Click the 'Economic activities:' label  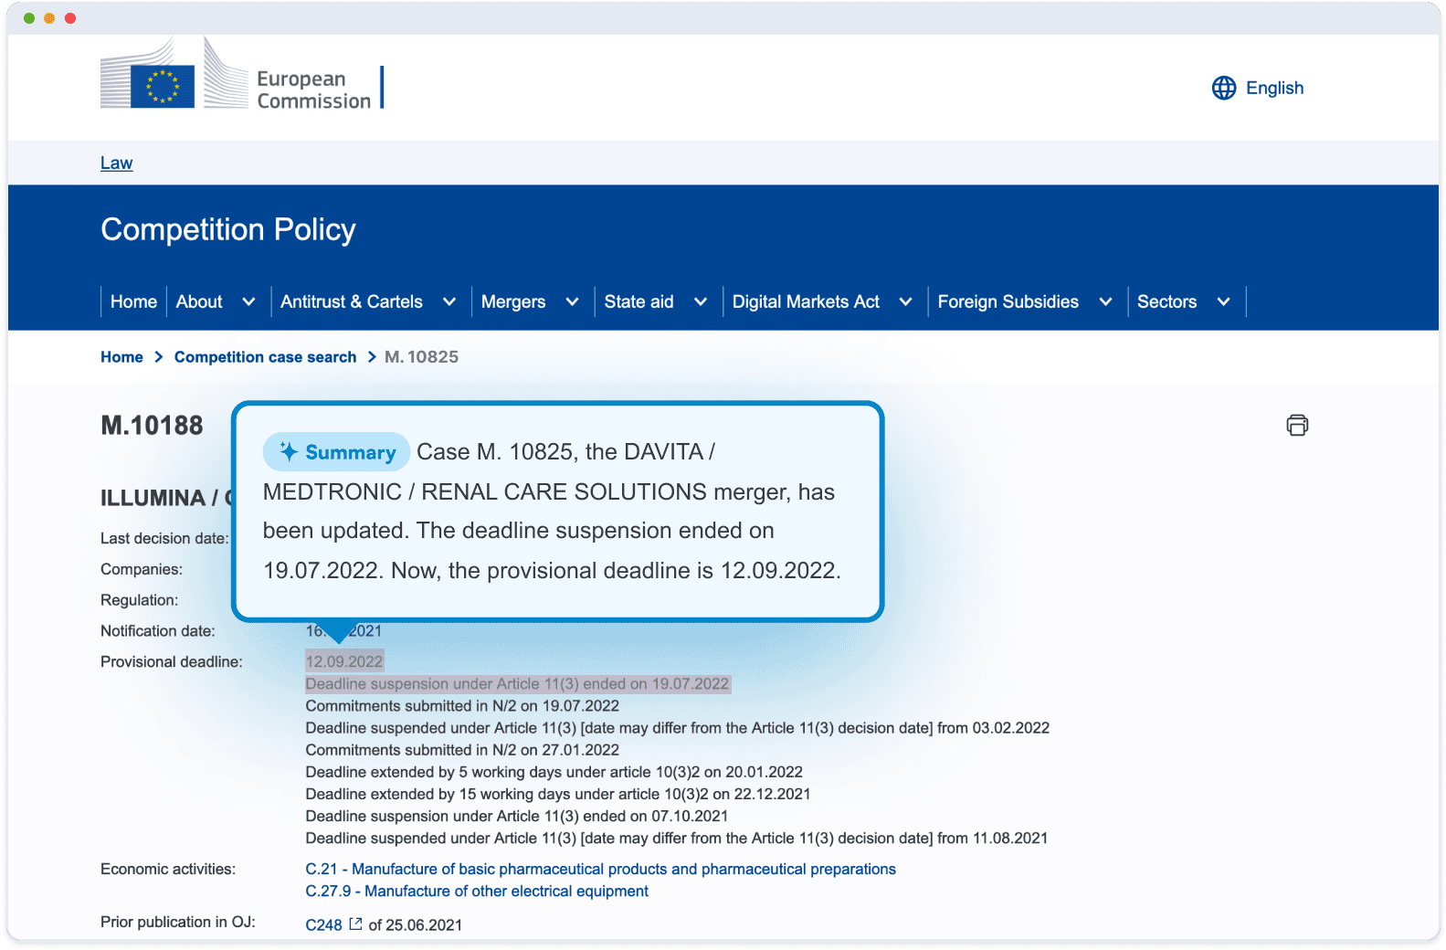(168, 870)
